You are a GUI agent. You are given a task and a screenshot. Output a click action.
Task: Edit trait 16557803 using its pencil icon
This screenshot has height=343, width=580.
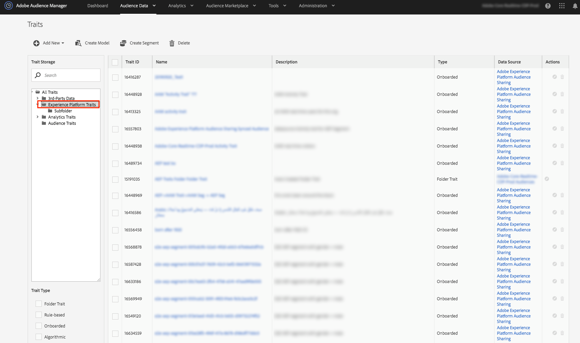[x=554, y=129]
